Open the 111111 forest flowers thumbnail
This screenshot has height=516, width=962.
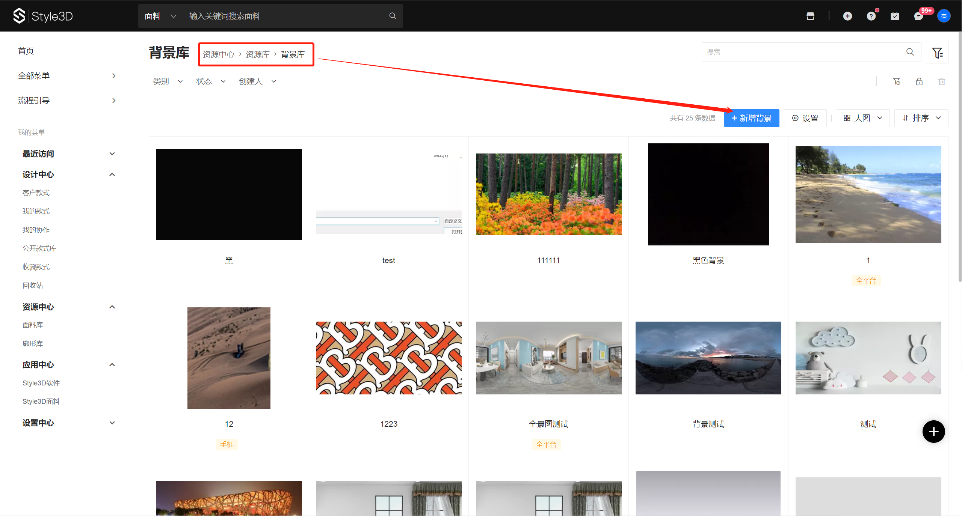coord(549,194)
